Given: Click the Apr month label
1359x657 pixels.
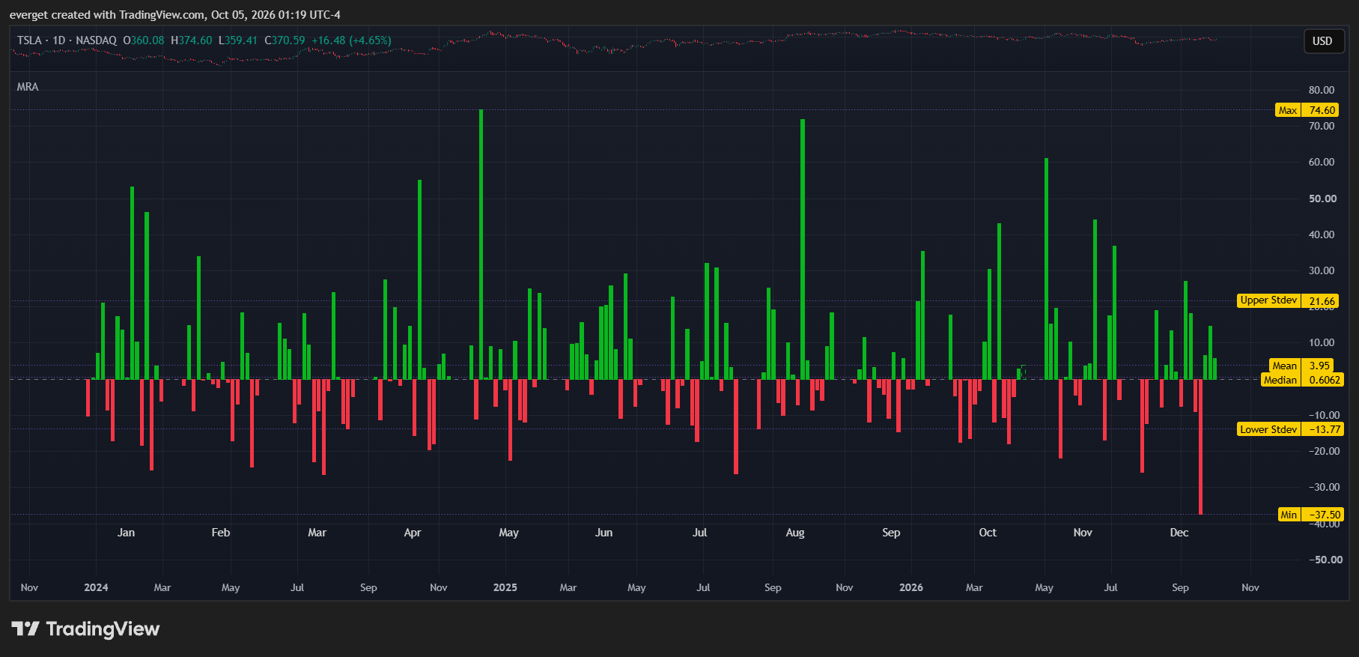Looking at the screenshot, I should (413, 533).
